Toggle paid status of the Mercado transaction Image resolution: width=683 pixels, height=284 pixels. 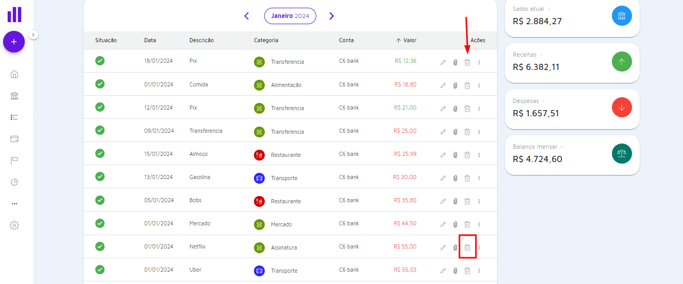coord(100,223)
